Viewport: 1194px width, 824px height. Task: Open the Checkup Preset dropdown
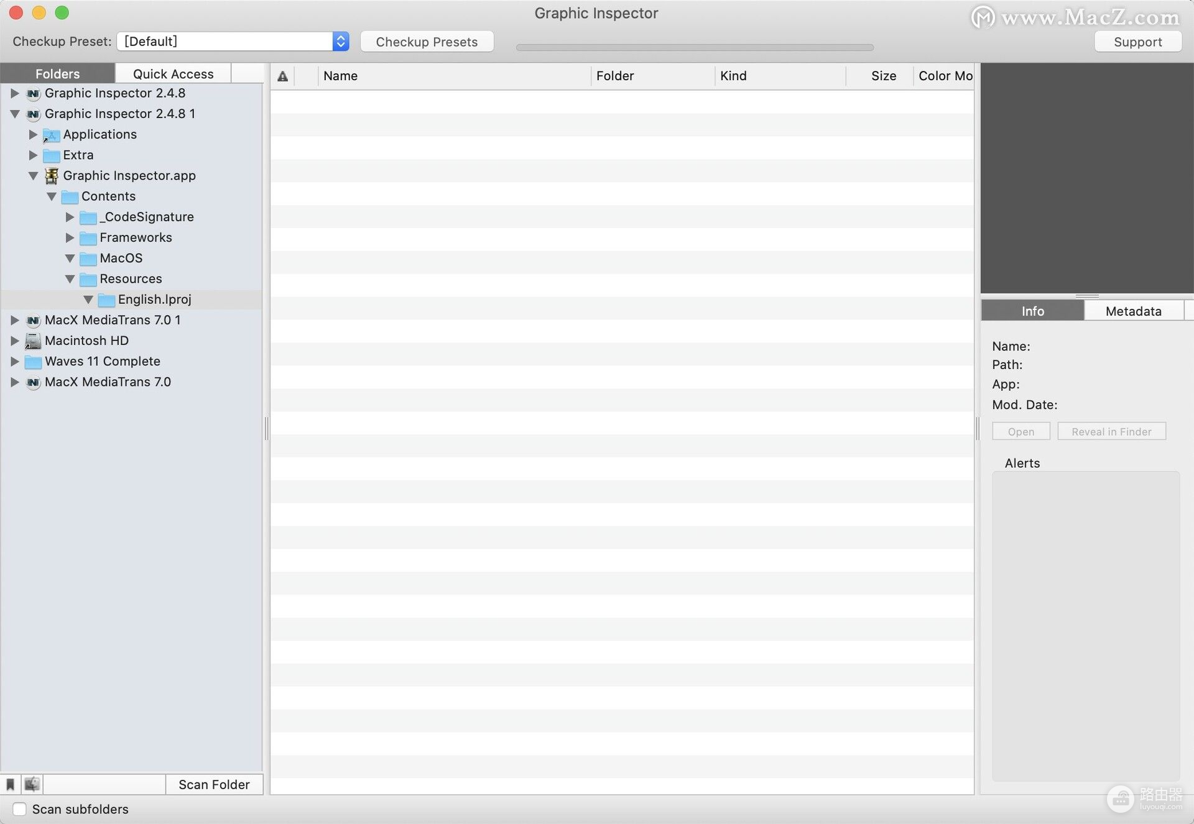coord(340,42)
